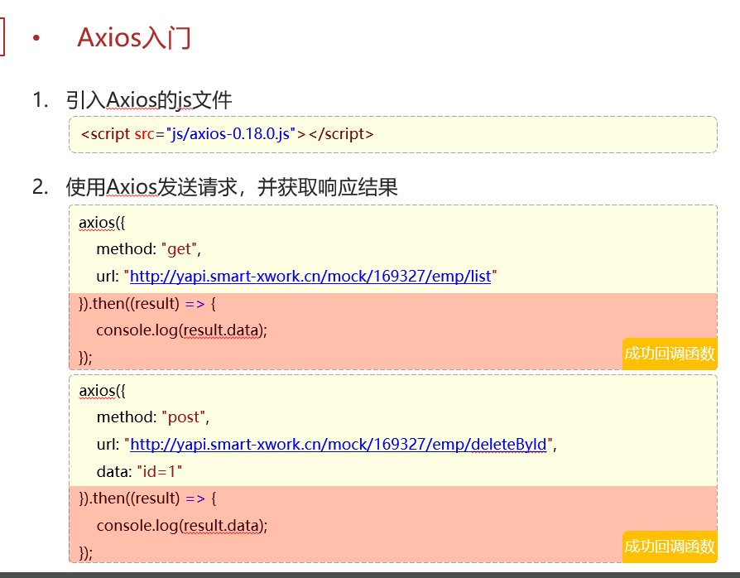Screen dimensions: 740x578
Task: Open the emp/list mock URL link
Action: point(310,276)
